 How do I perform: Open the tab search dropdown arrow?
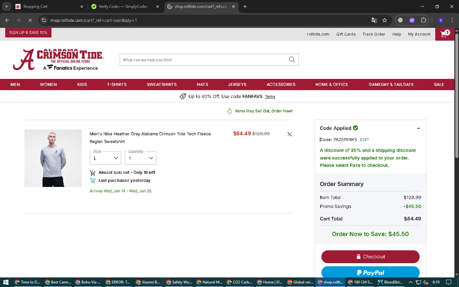[6, 6]
